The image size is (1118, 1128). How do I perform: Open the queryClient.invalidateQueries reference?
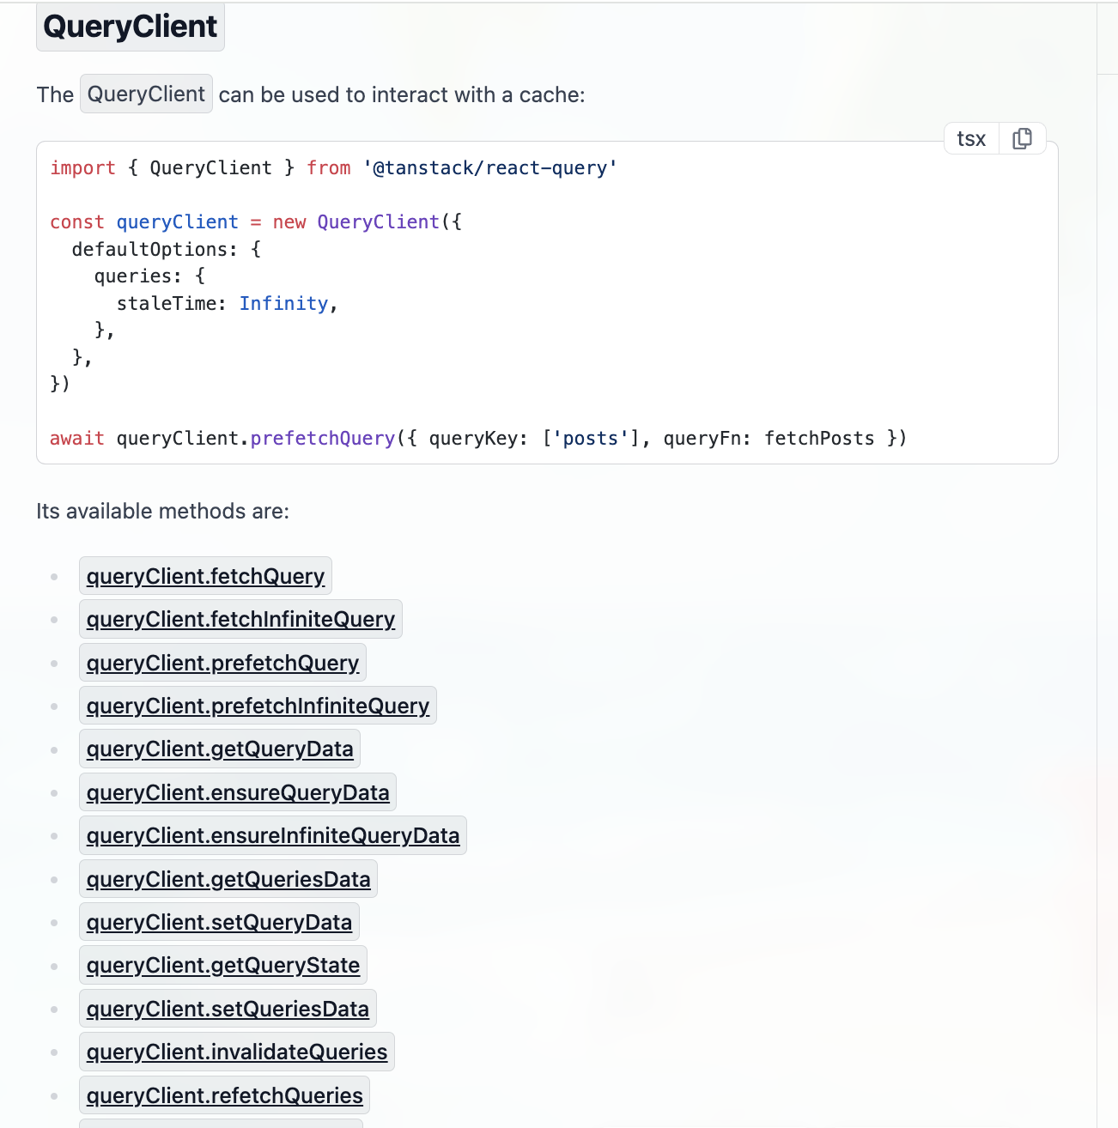[237, 1052]
